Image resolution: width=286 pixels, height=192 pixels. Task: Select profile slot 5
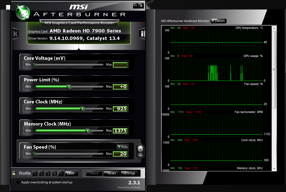[61, 174]
